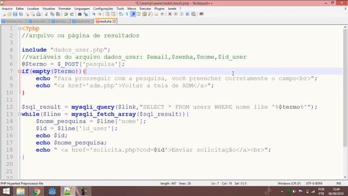
Task: Toggle word wrap toolbar button
Action: [x=121, y=14]
